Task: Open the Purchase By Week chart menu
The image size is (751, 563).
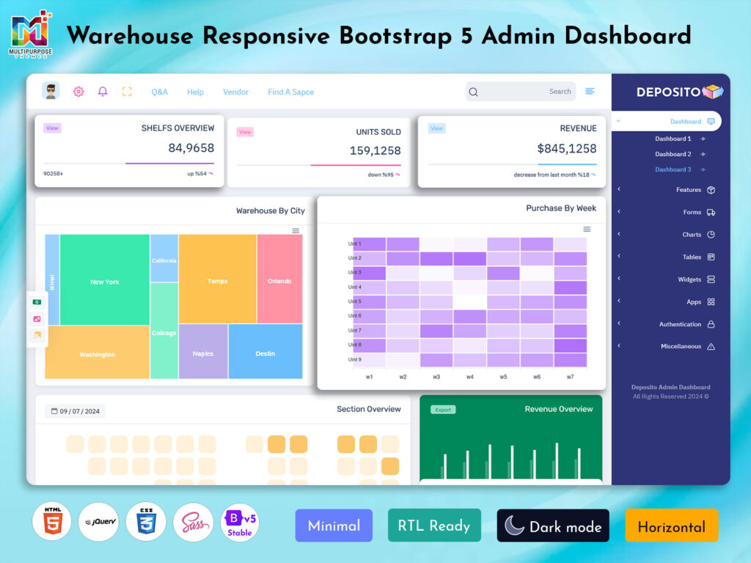Action: (x=587, y=229)
